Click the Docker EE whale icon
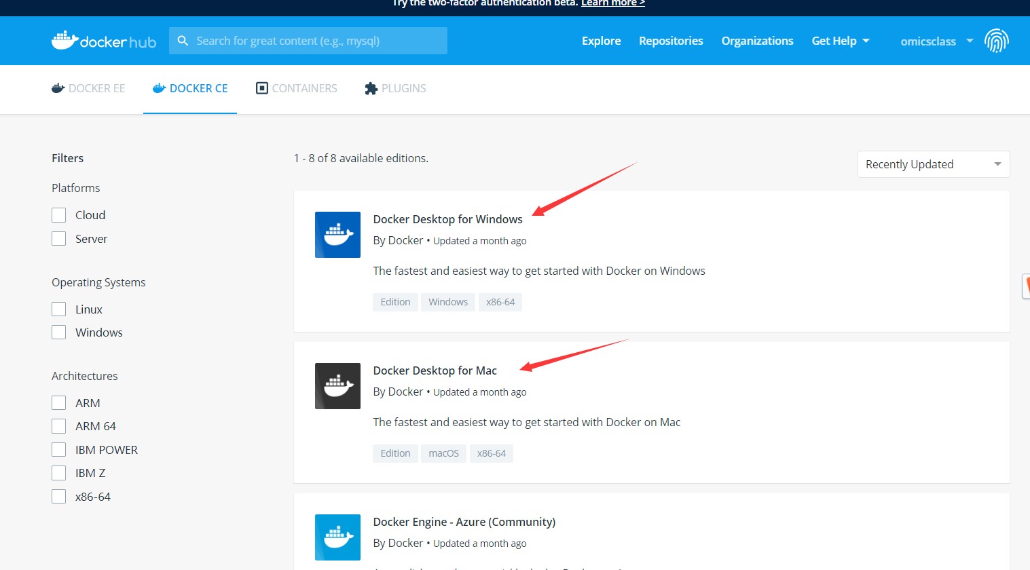Viewport: 1030px width, 570px height. [x=58, y=88]
